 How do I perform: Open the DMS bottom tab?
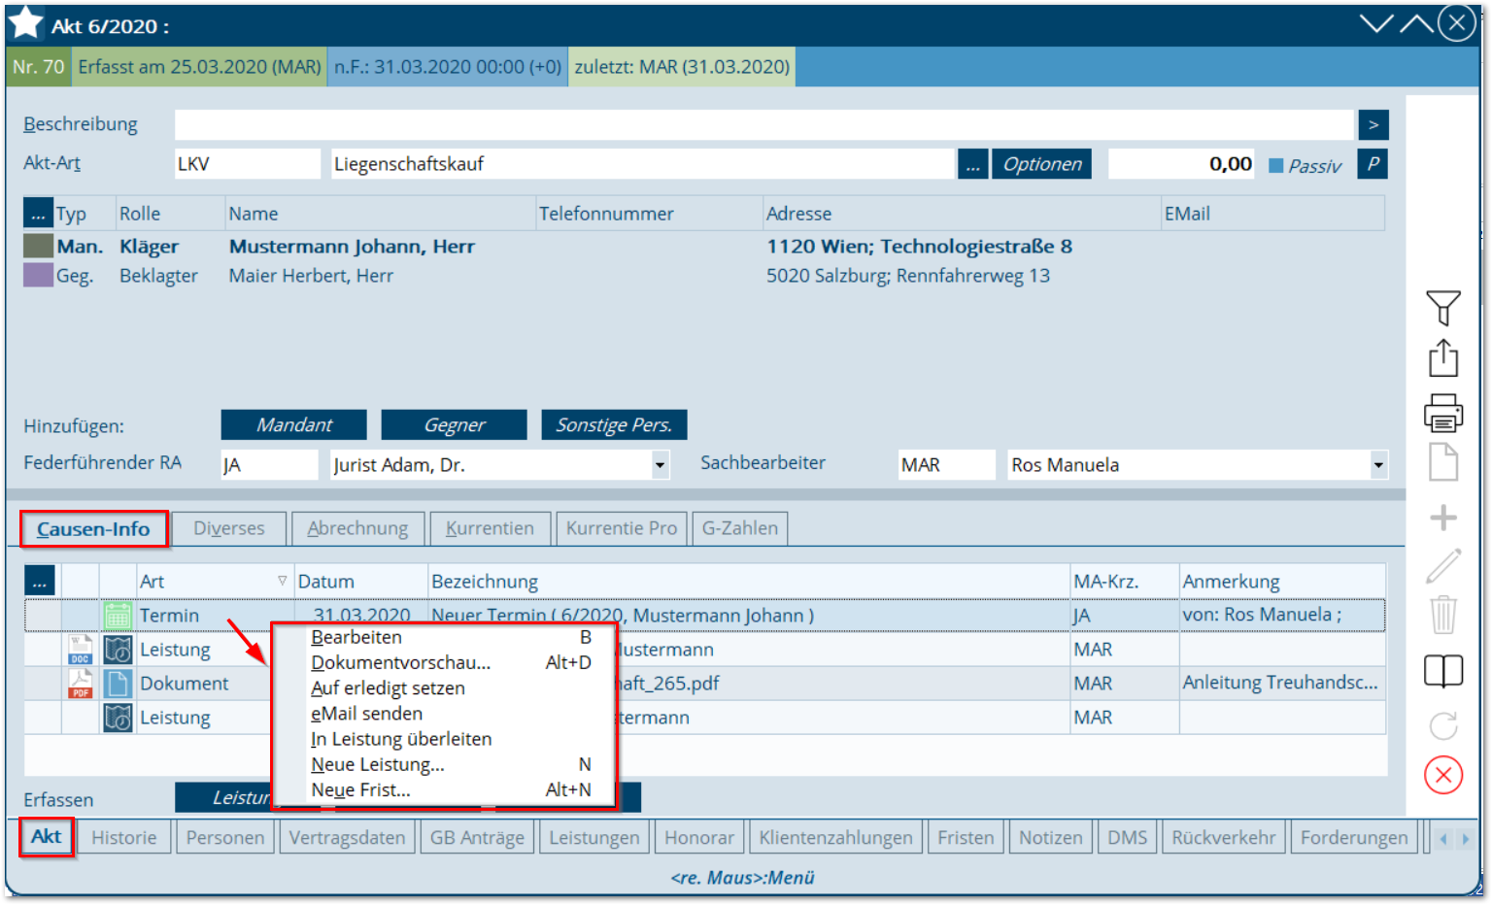tap(1128, 837)
